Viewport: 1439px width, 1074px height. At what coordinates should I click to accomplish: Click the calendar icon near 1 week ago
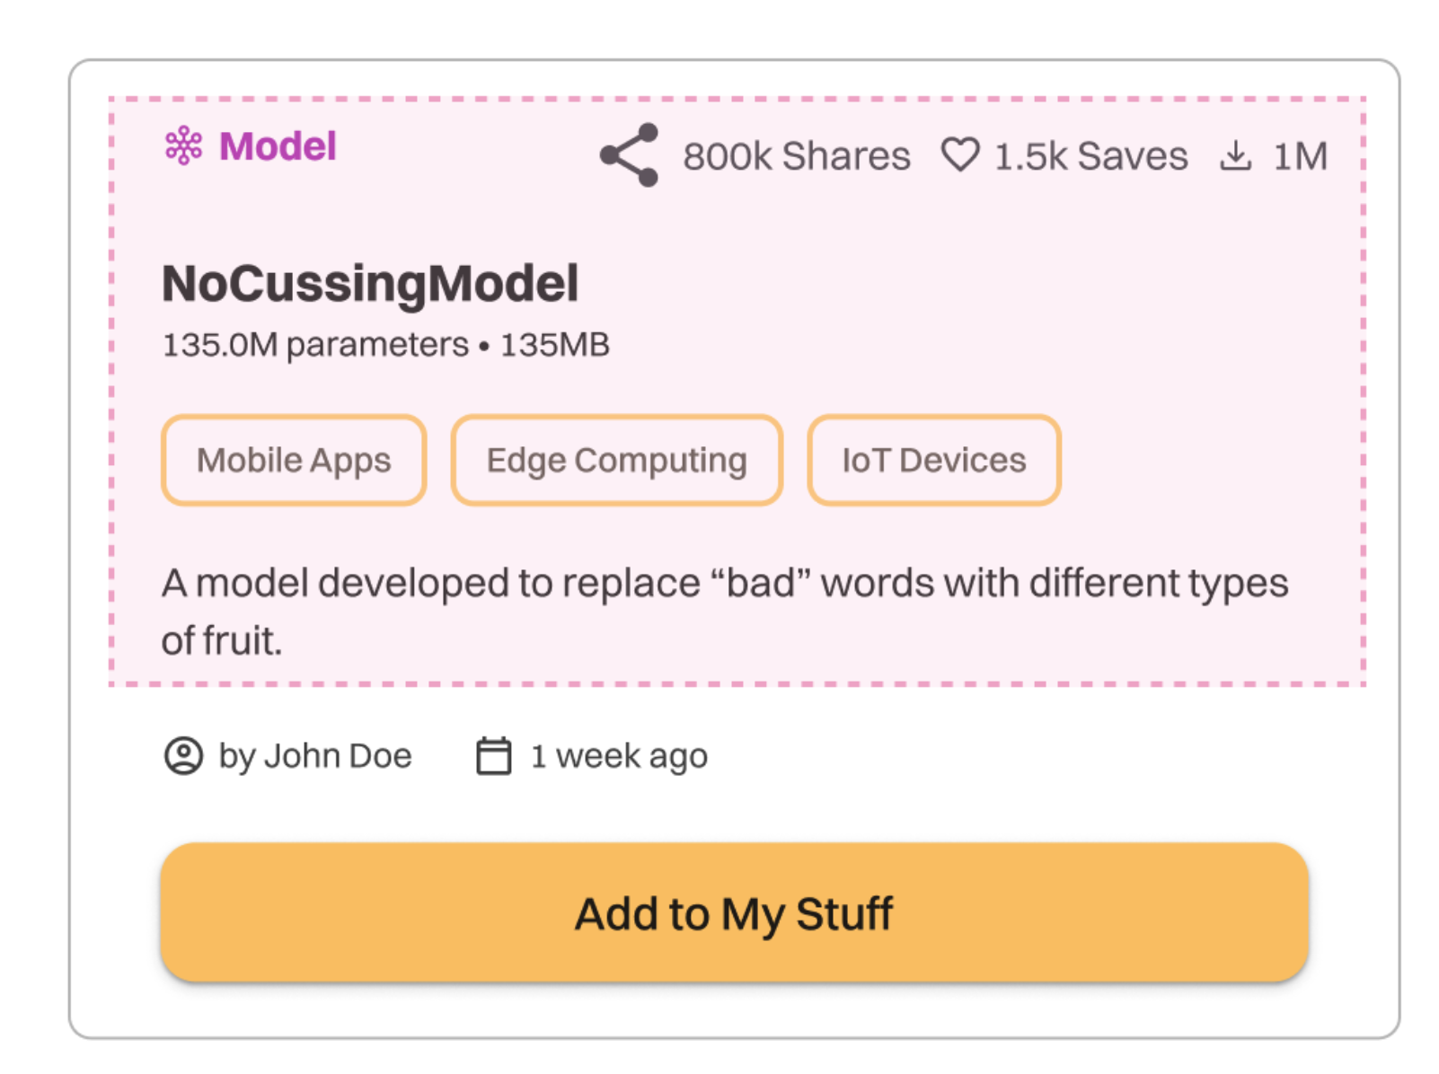click(492, 755)
